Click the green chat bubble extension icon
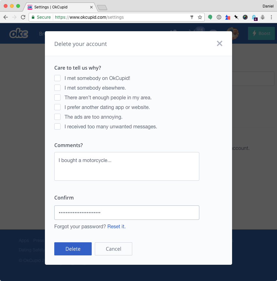 point(210,17)
